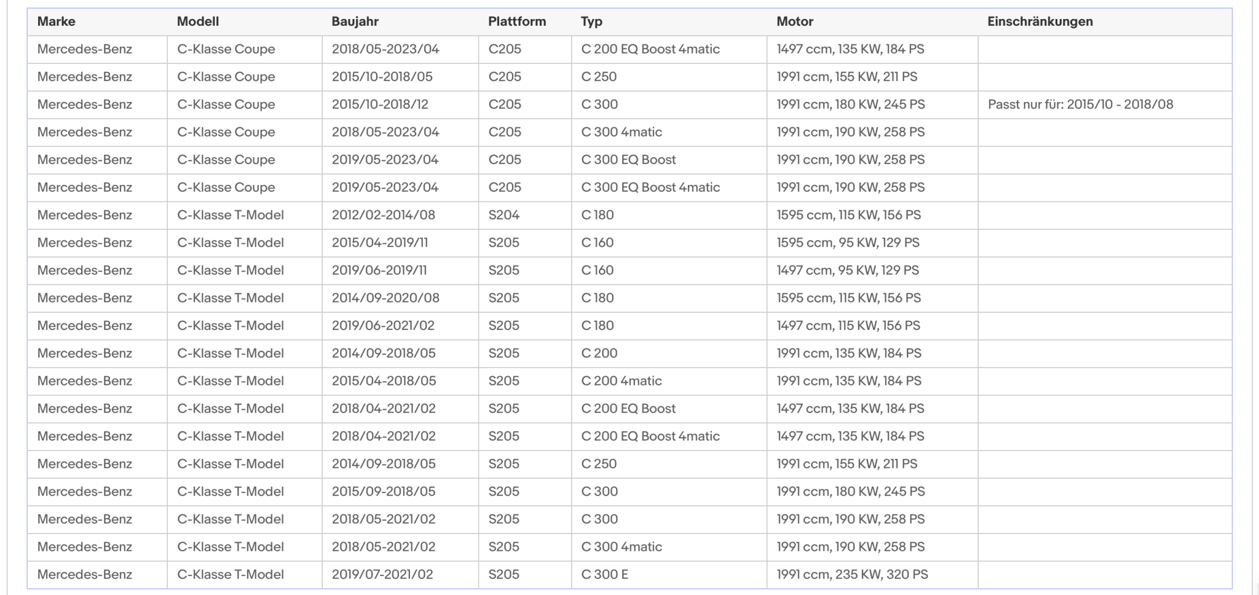Click the Baujahr column header
This screenshot has height=595, width=1259.
click(400, 22)
